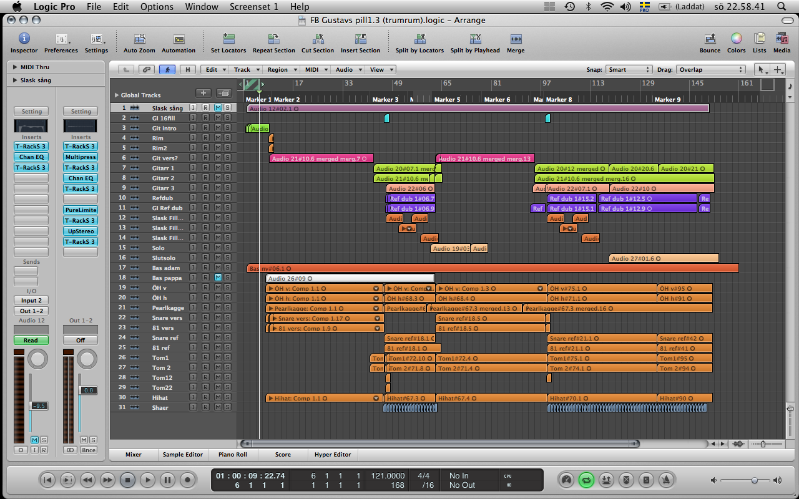Open the Arrange Edit local menu

[x=216, y=70]
